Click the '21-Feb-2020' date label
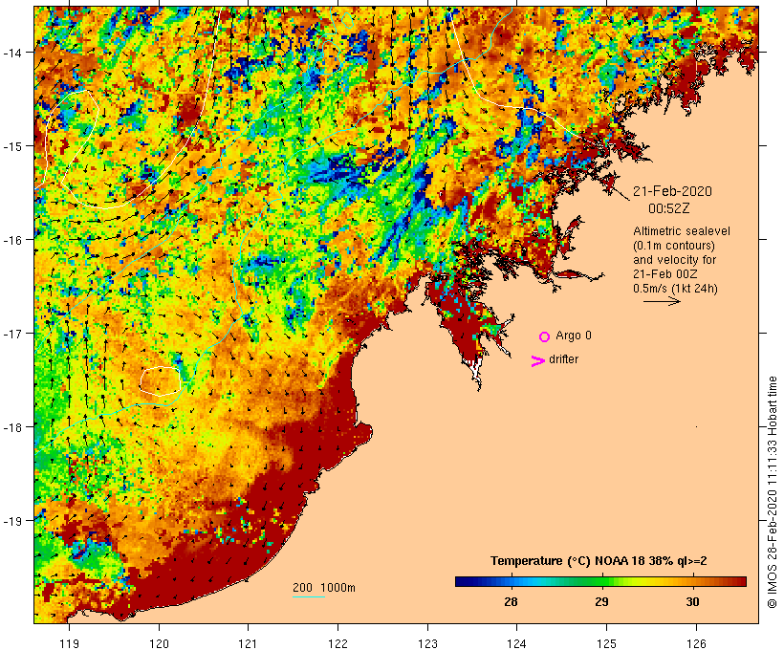The height and width of the screenshot is (650, 784). (x=672, y=191)
